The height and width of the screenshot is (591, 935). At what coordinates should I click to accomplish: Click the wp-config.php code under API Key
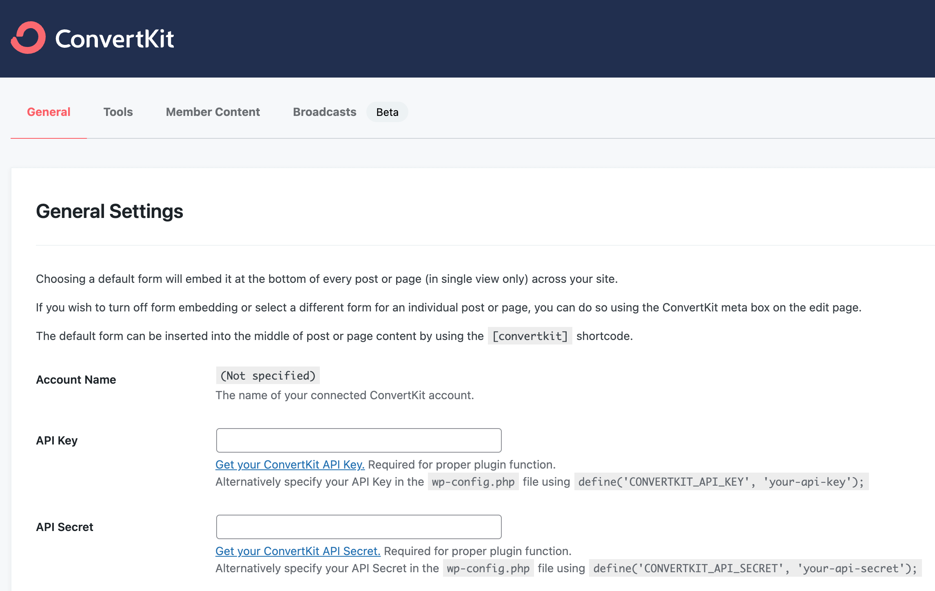click(473, 482)
